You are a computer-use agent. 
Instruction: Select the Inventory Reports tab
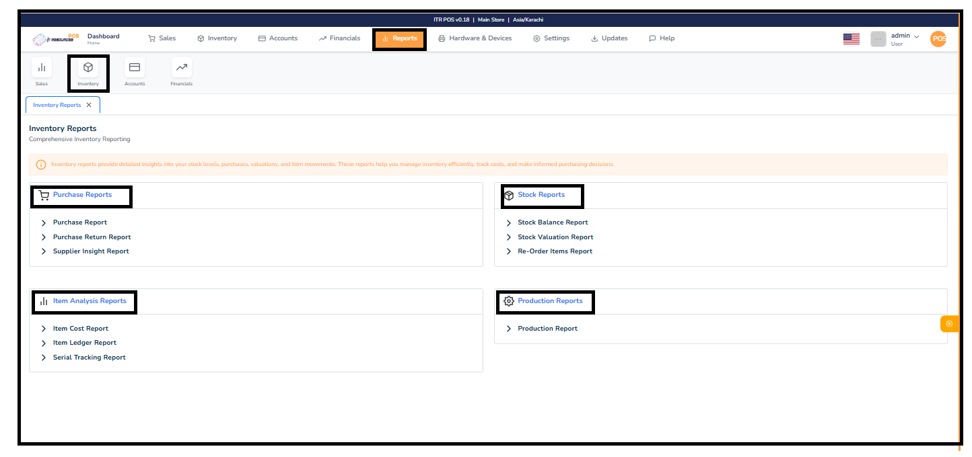pos(56,105)
